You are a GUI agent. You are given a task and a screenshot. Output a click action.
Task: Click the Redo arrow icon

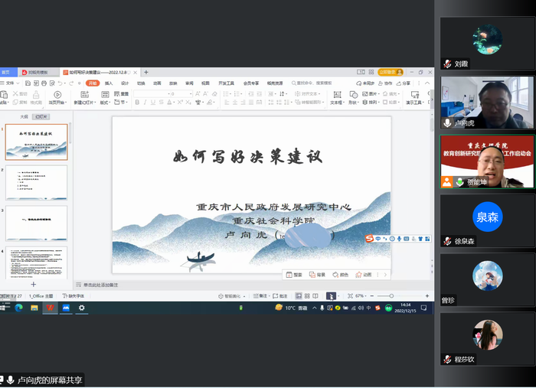(71, 83)
